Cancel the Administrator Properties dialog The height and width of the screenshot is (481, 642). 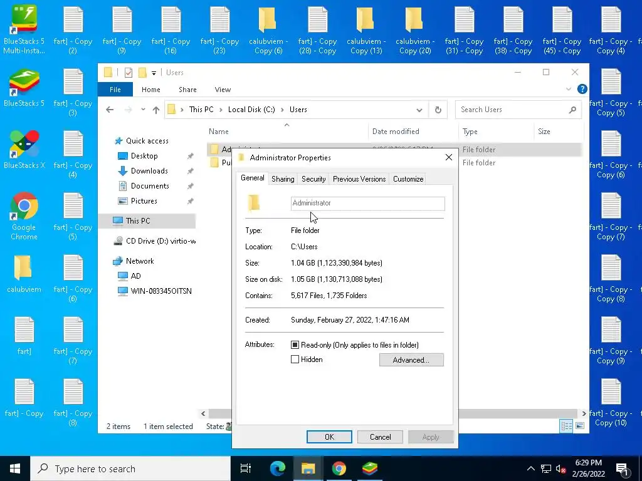click(380, 437)
